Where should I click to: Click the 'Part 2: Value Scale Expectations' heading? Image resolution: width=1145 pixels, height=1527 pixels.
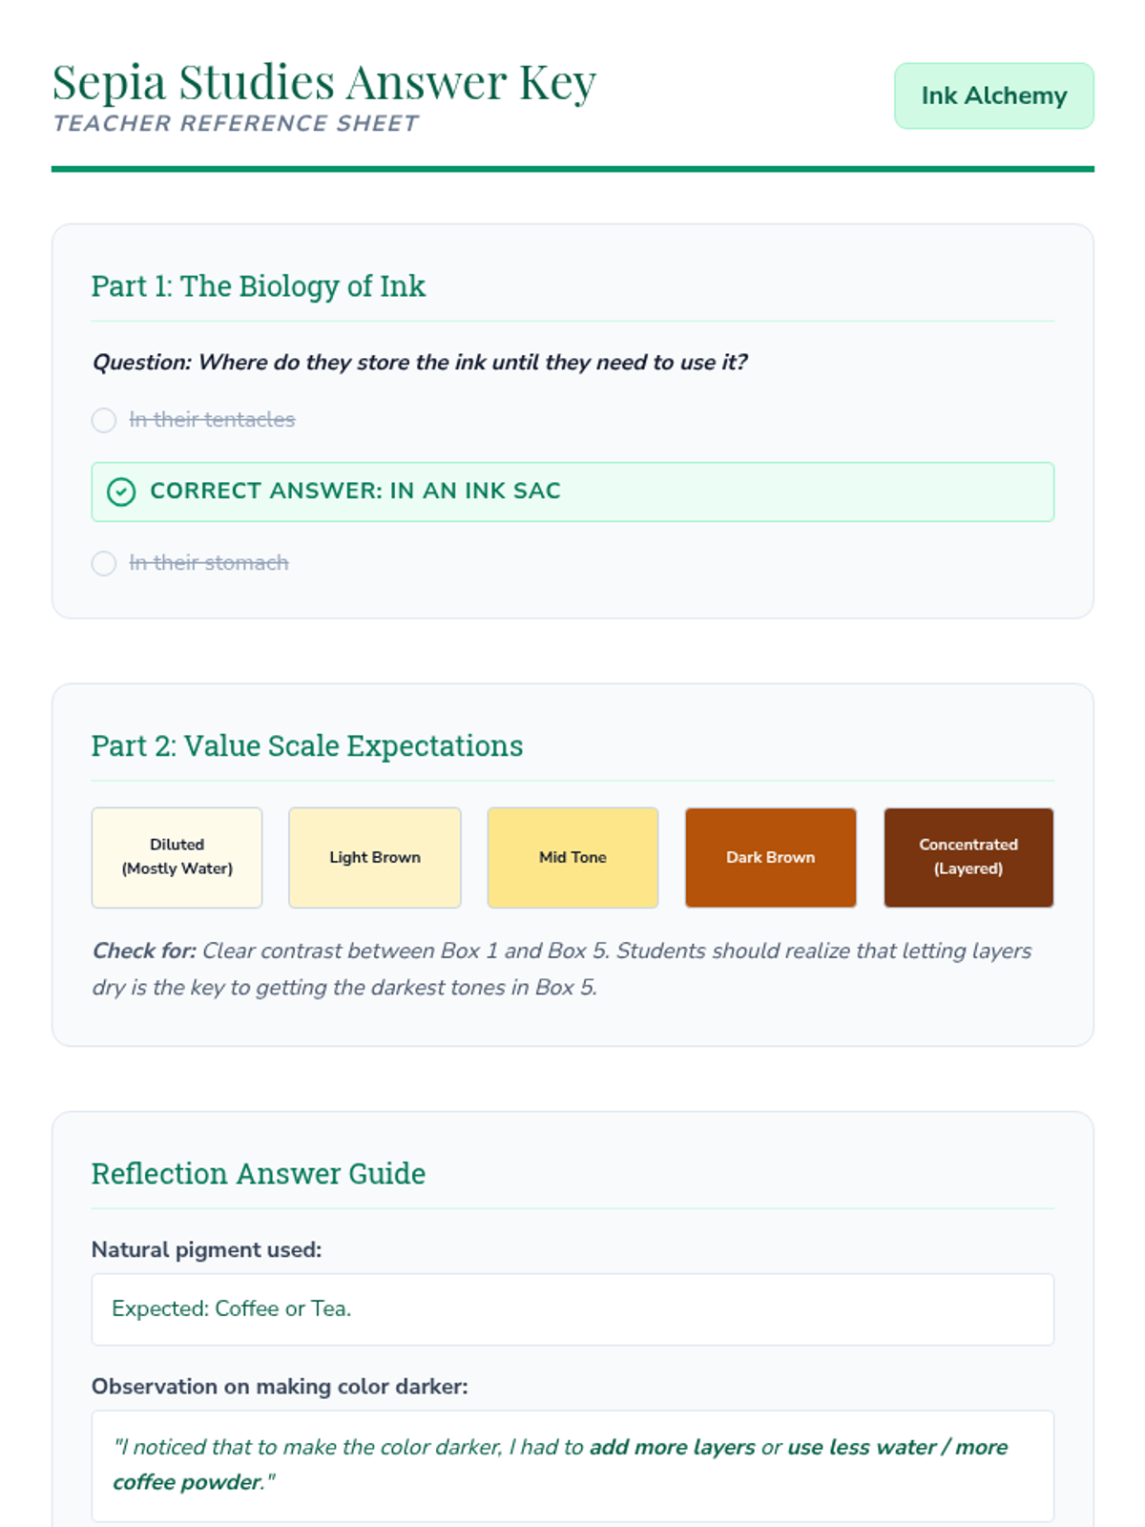point(307,745)
